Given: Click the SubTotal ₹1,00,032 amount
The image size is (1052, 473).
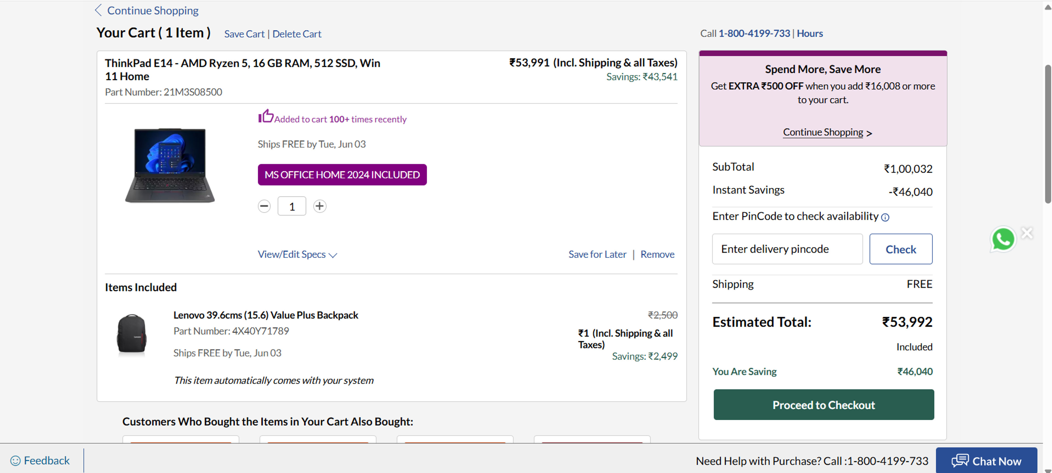Looking at the screenshot, I should pos(908,169).
